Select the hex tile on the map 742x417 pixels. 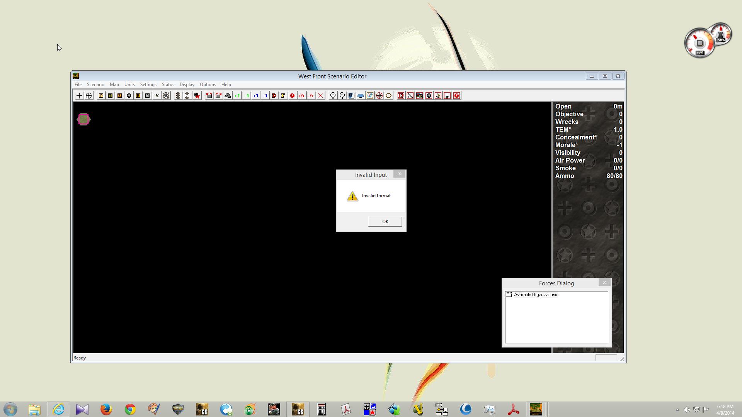point(83,119)
